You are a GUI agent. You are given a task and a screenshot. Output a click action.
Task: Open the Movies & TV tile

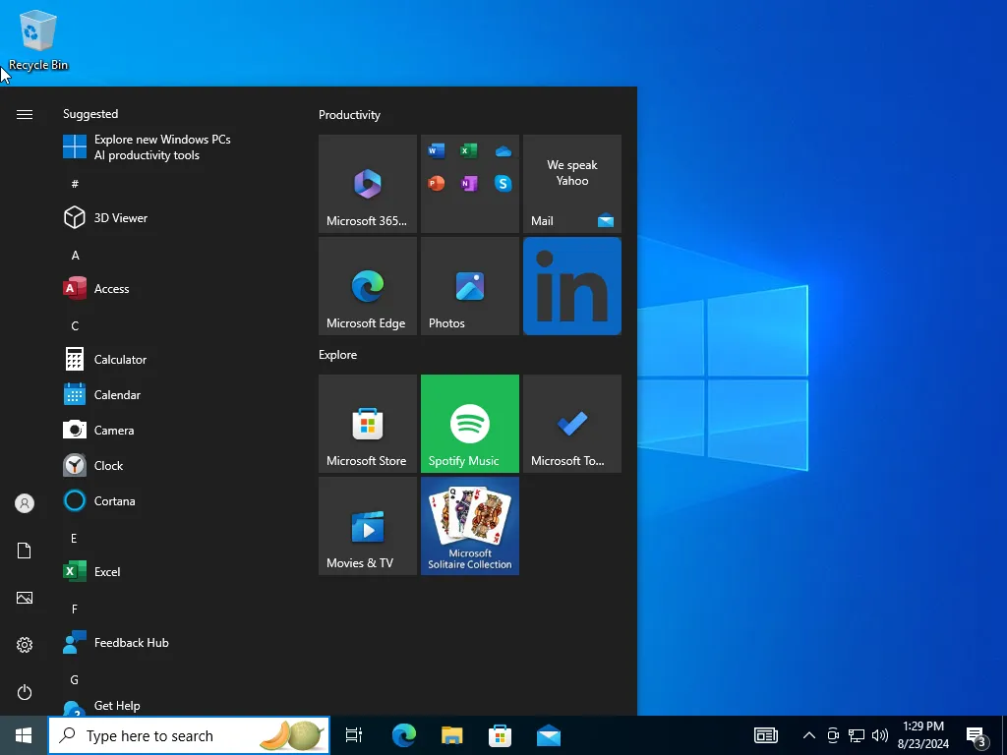368,526
